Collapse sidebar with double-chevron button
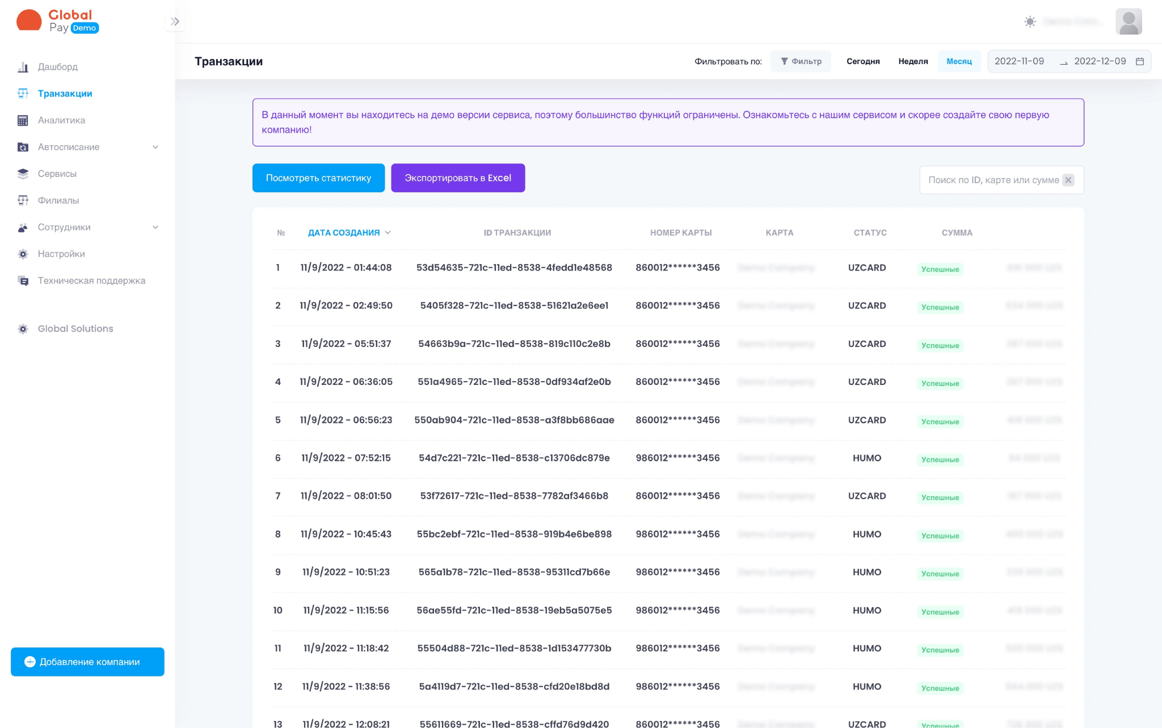The image size is (1162, 728). click(x=175, y=22)
